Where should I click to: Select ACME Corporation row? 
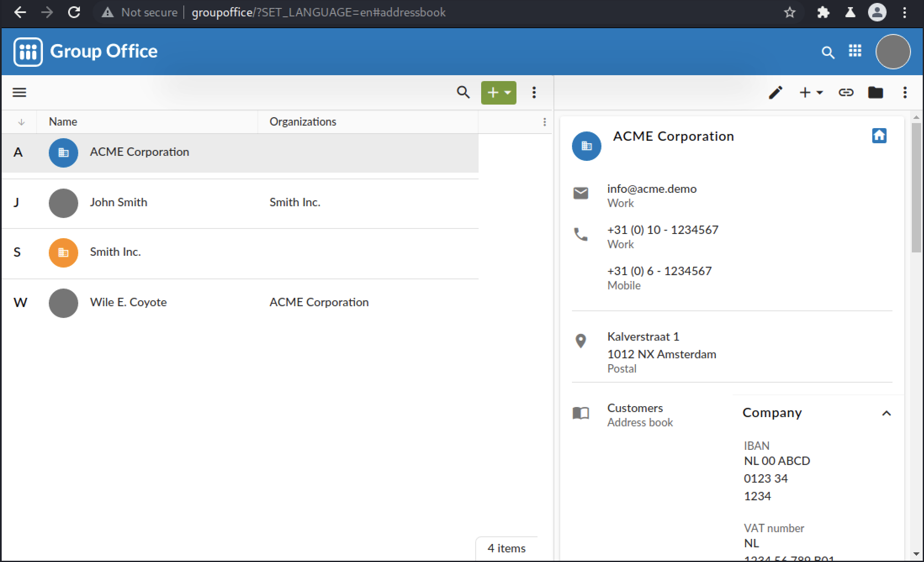pyautogui.click(x=240, y=153)
